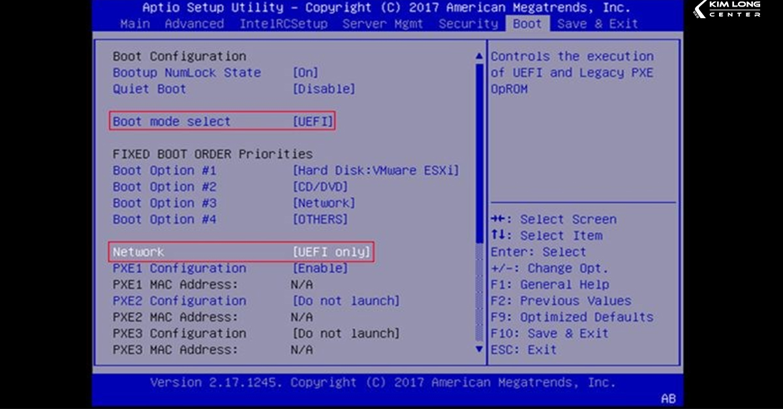Image resolution: width=783 pixels, height=409 pixels.
Task: Toggle PXE1 Configuration [Enable] value
Action: point(320,268)
